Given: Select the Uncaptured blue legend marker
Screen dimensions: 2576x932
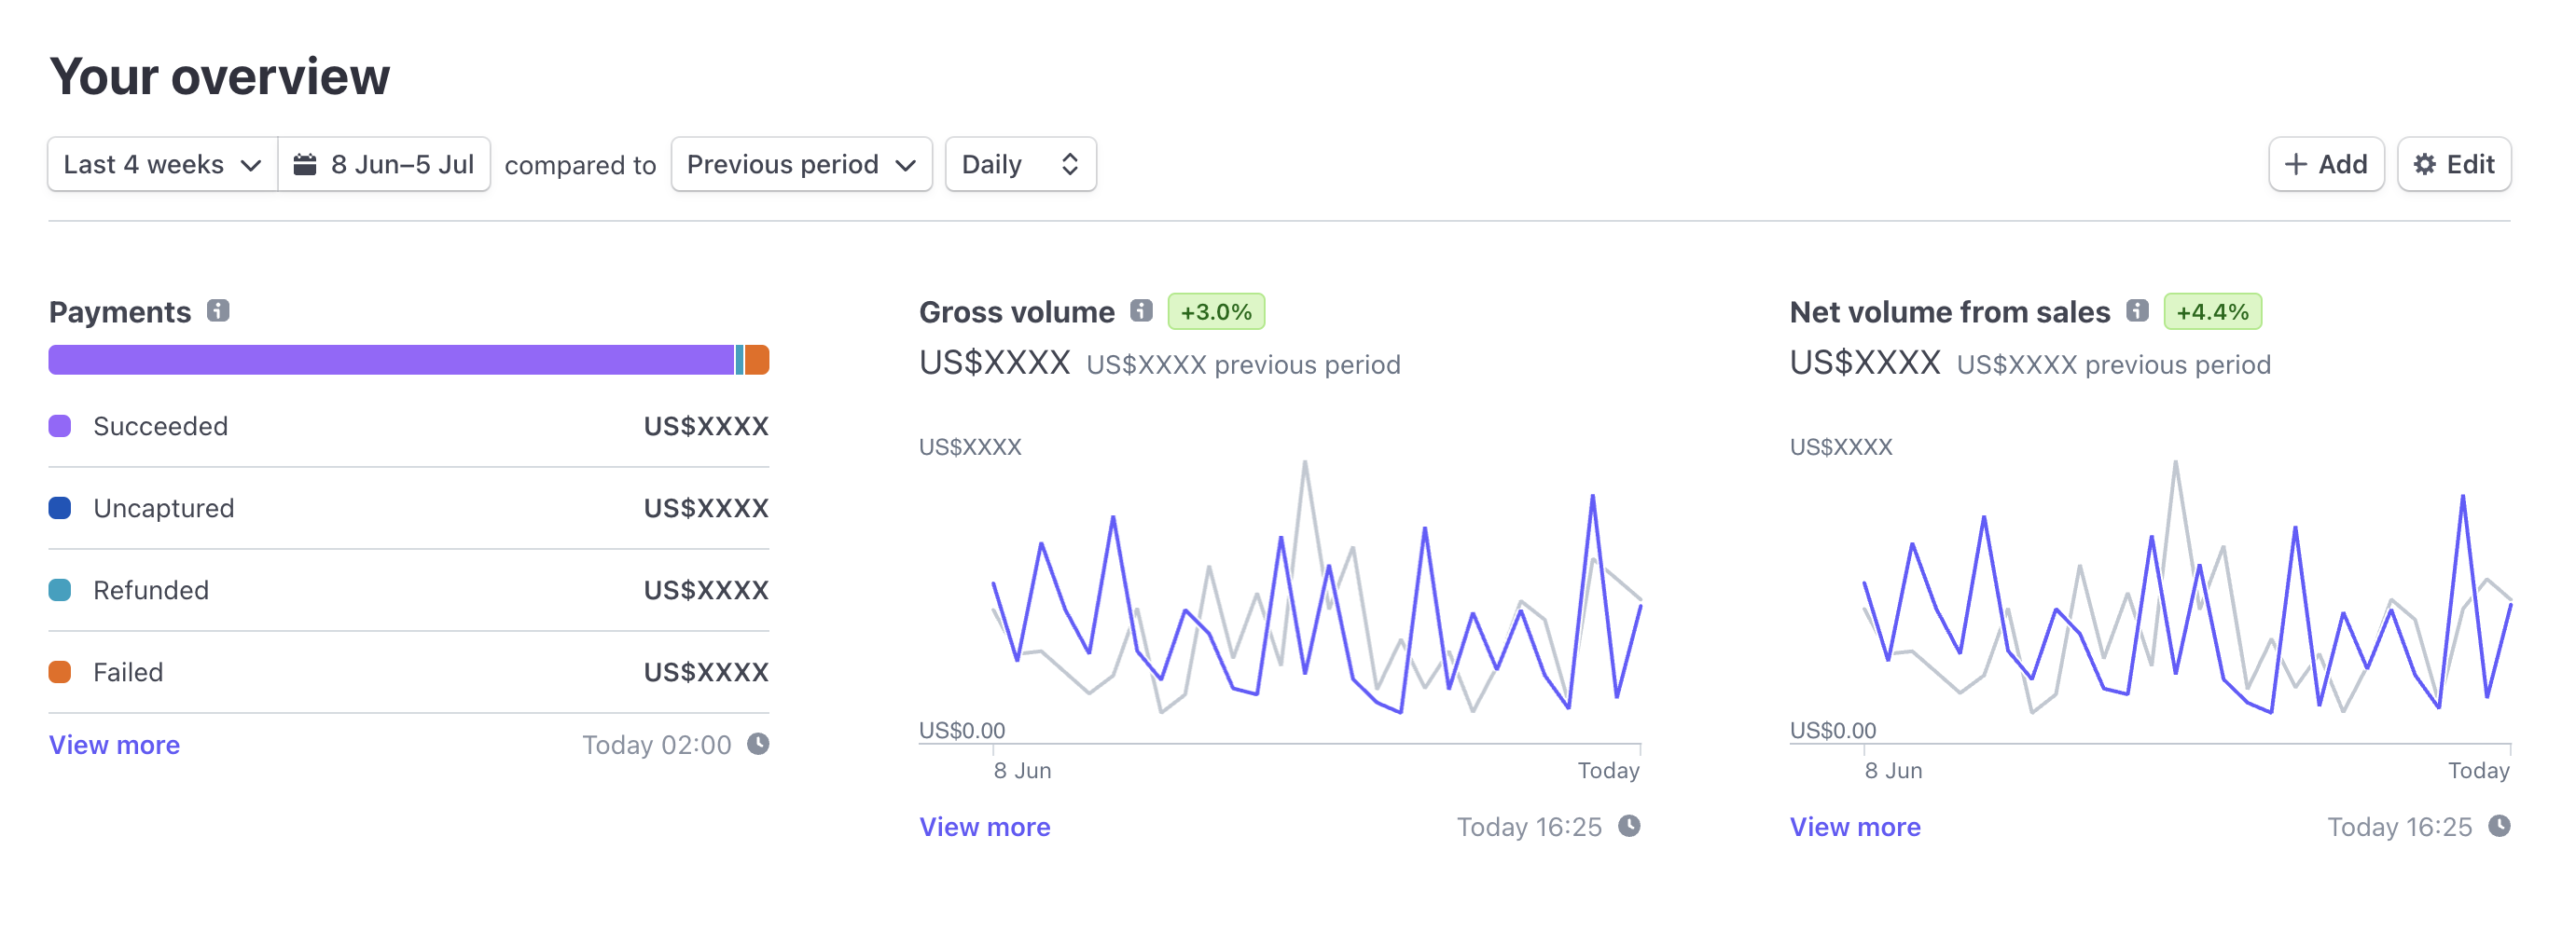Looking at the screenshot, I should tap(60, 507).
